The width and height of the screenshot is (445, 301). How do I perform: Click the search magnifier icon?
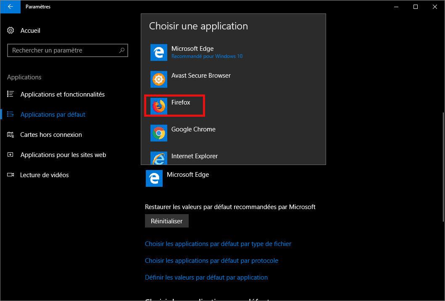(122, 50)
